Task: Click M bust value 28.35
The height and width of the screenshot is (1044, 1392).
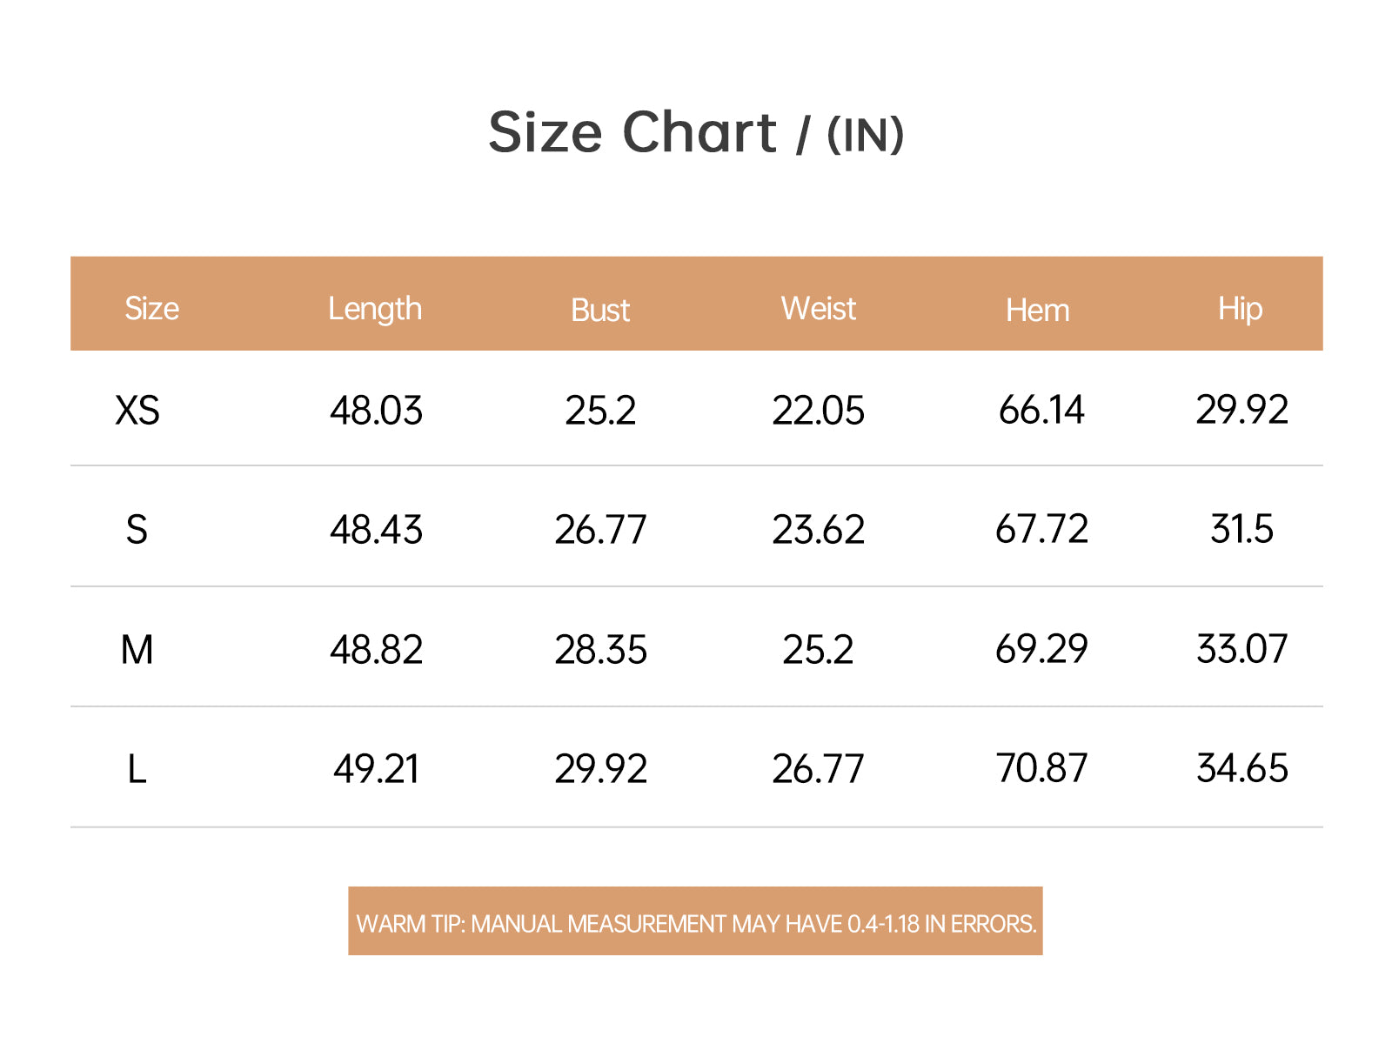Action: tap(600, 649)
